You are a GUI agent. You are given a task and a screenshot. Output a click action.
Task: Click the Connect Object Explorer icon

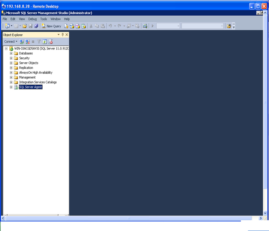pos(22,42)
